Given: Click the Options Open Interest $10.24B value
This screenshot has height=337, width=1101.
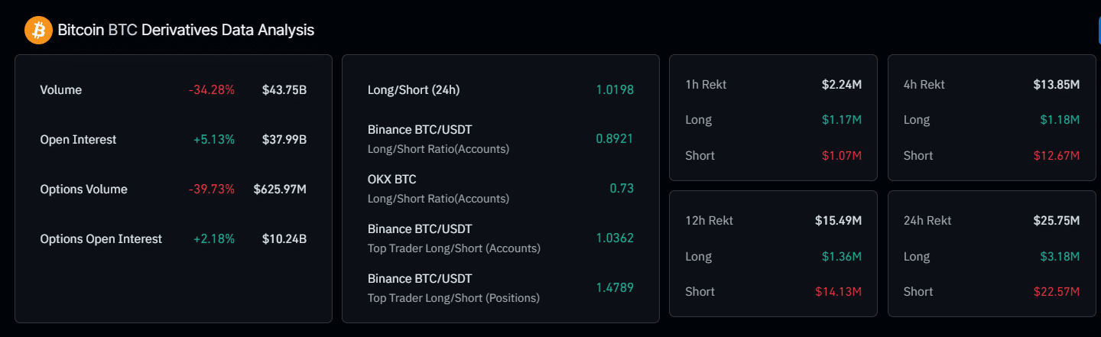Looking at the screenshot, I should 284,239.
